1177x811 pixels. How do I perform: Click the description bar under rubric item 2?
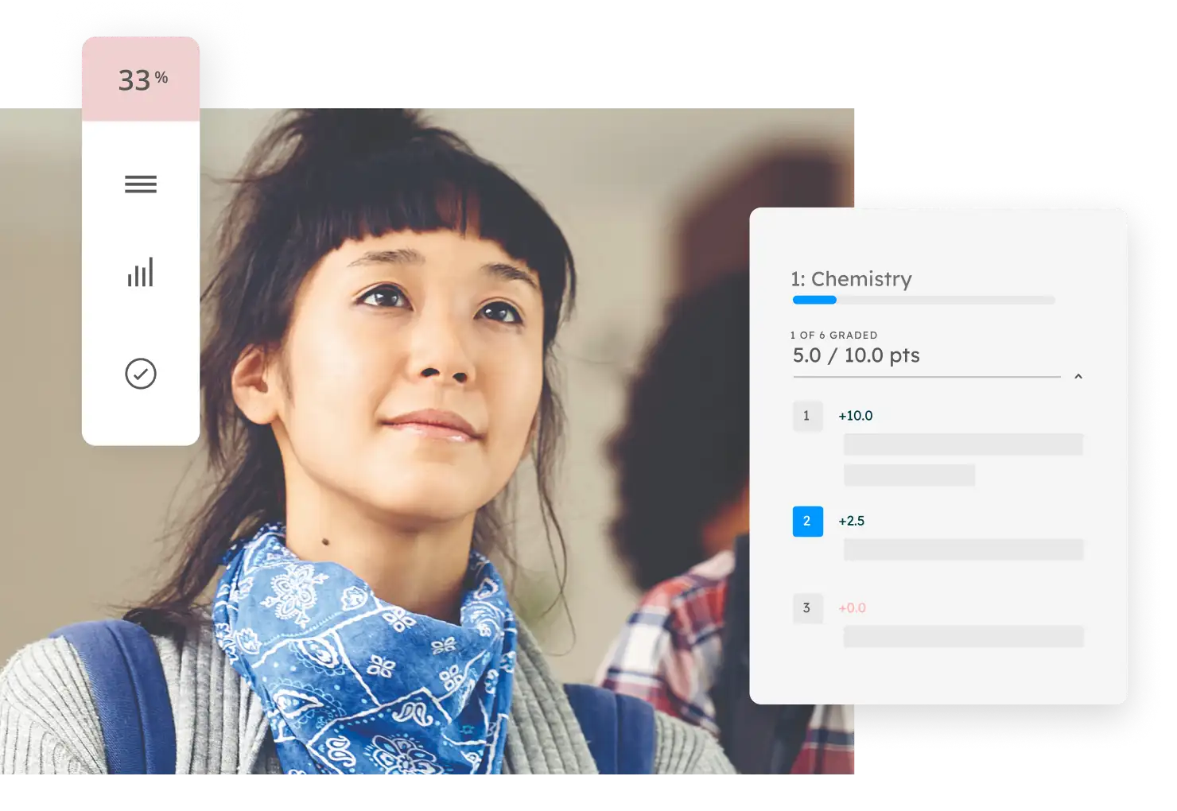[963, 550]
